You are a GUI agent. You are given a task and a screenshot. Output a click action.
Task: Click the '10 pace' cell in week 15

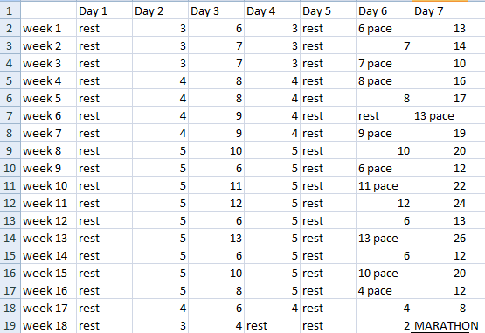coord(384,273)
